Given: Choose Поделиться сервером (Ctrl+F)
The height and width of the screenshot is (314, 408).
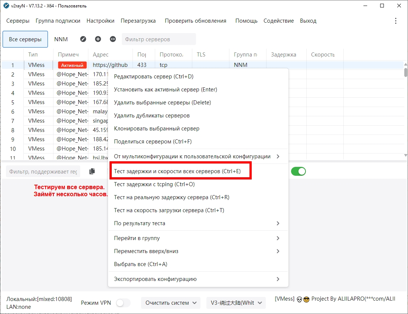Looking at the screenshot, I should 198,142.
